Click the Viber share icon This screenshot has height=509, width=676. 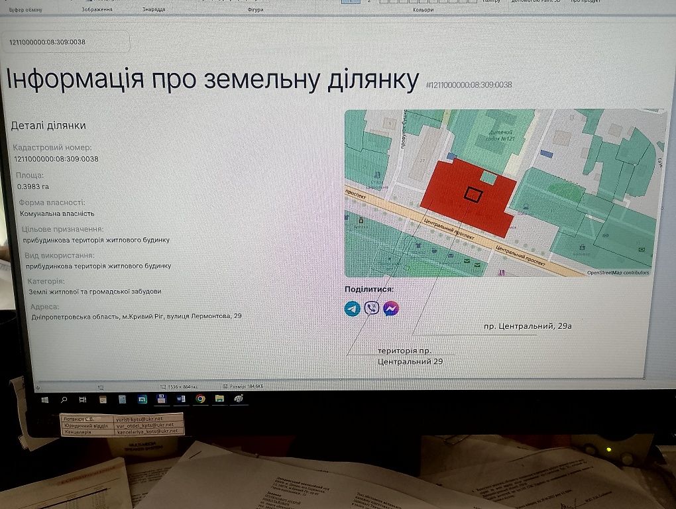pos(372,308)
